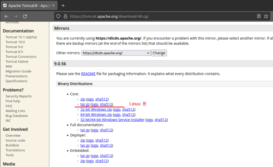Open Tomcat 8.5 documentation
The height and width of the screenshot is (167, 273).
(x=14, y=52)
